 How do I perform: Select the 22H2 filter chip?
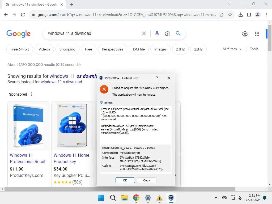(198, 49)
